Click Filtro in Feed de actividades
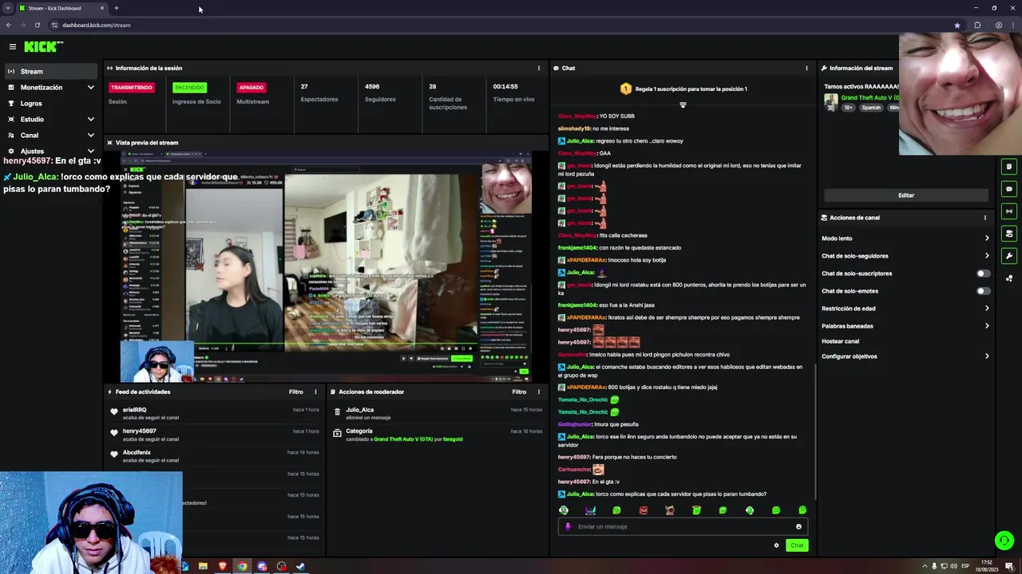The height and width of the screenshot is (574, 1022). (295, 391)
